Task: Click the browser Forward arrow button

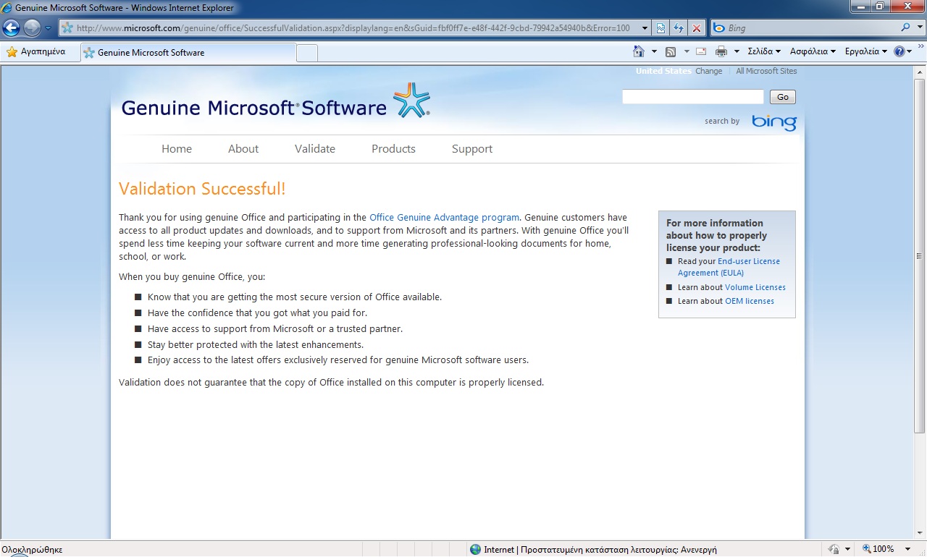Action: pyautogui.click(x=32, y=28)
